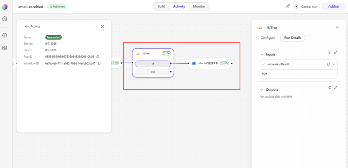This screenshot has width=348, height=168.
Task: Click the Started date 8/7/2026
Action: click(x=51, y=44)
